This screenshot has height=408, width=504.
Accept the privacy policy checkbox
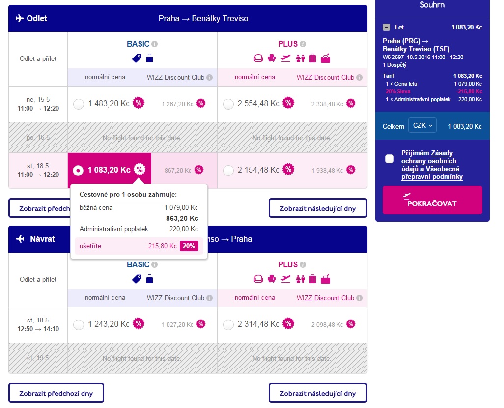tap(390, 158)
